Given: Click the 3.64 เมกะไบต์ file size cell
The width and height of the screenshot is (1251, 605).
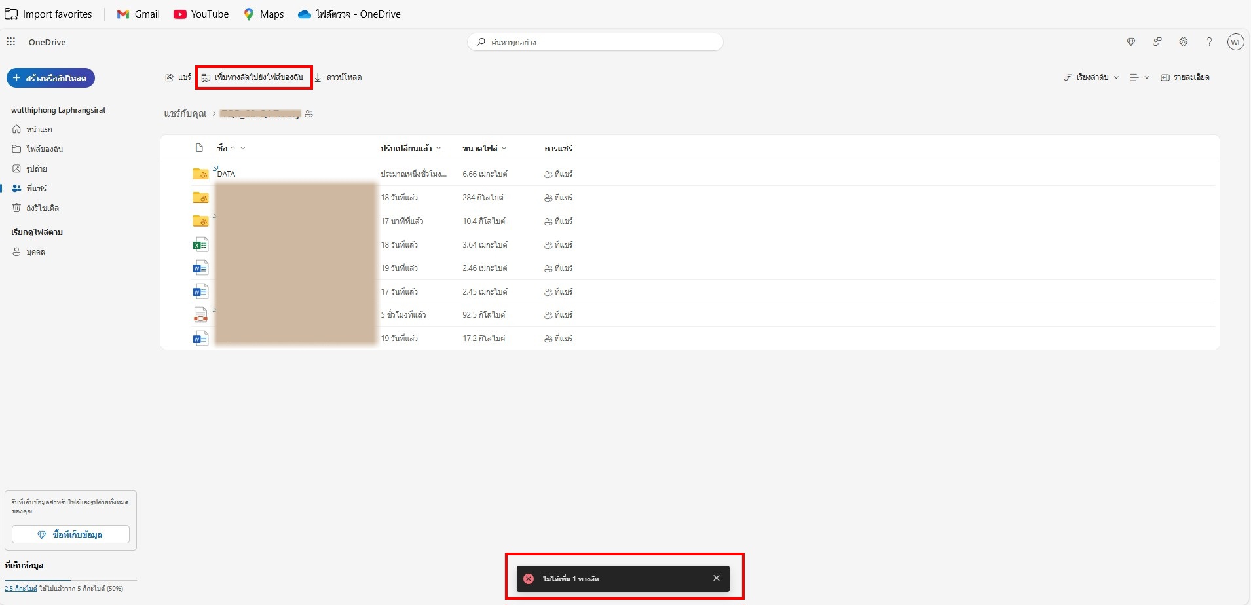Looking at the screenshot, I should coord(485,245).
